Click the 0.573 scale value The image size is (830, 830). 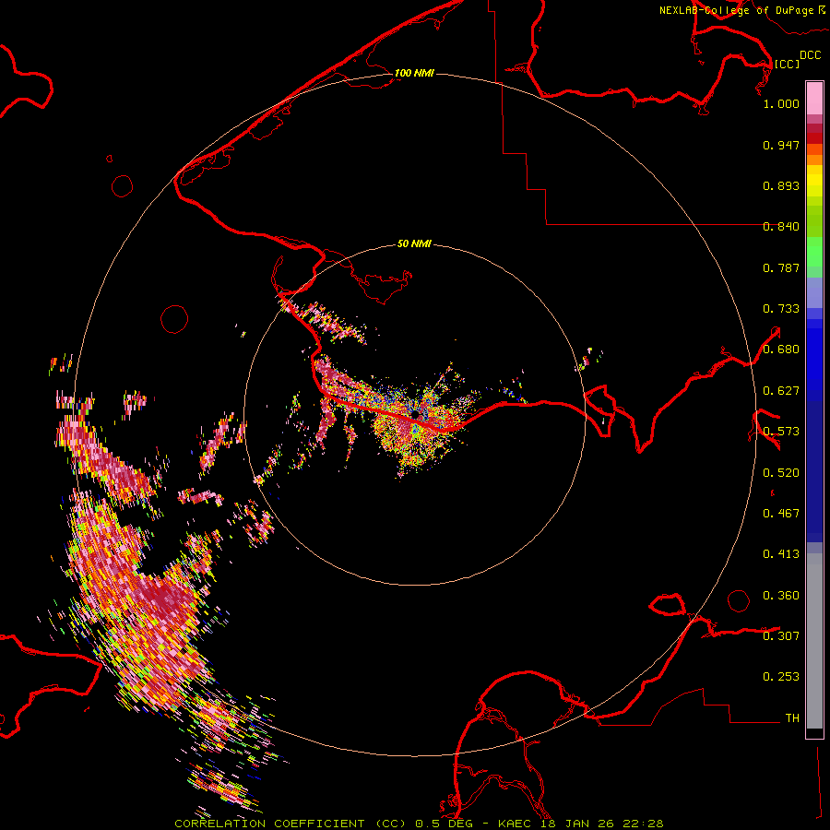click(781, 432)
